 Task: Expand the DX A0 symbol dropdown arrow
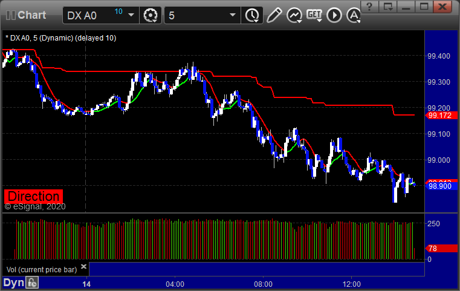coord(131,15)
